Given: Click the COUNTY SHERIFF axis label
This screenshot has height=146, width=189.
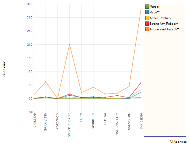Looking at the screenshot, I should click(x=70, y=125).
